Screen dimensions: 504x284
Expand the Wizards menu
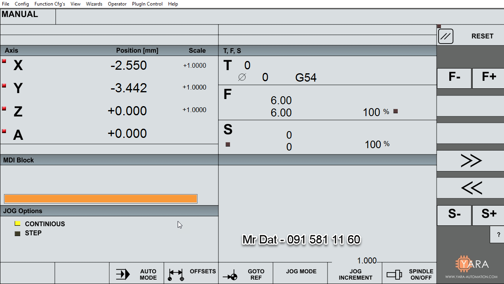coord(94,4)
